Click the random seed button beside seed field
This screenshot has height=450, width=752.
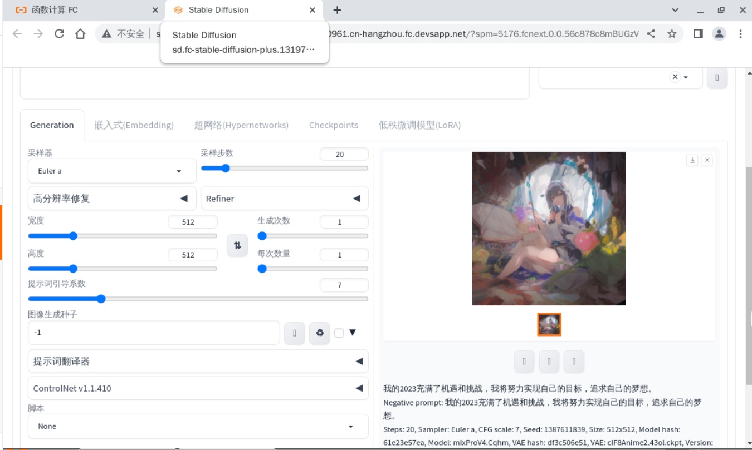[x=295, y=333]
